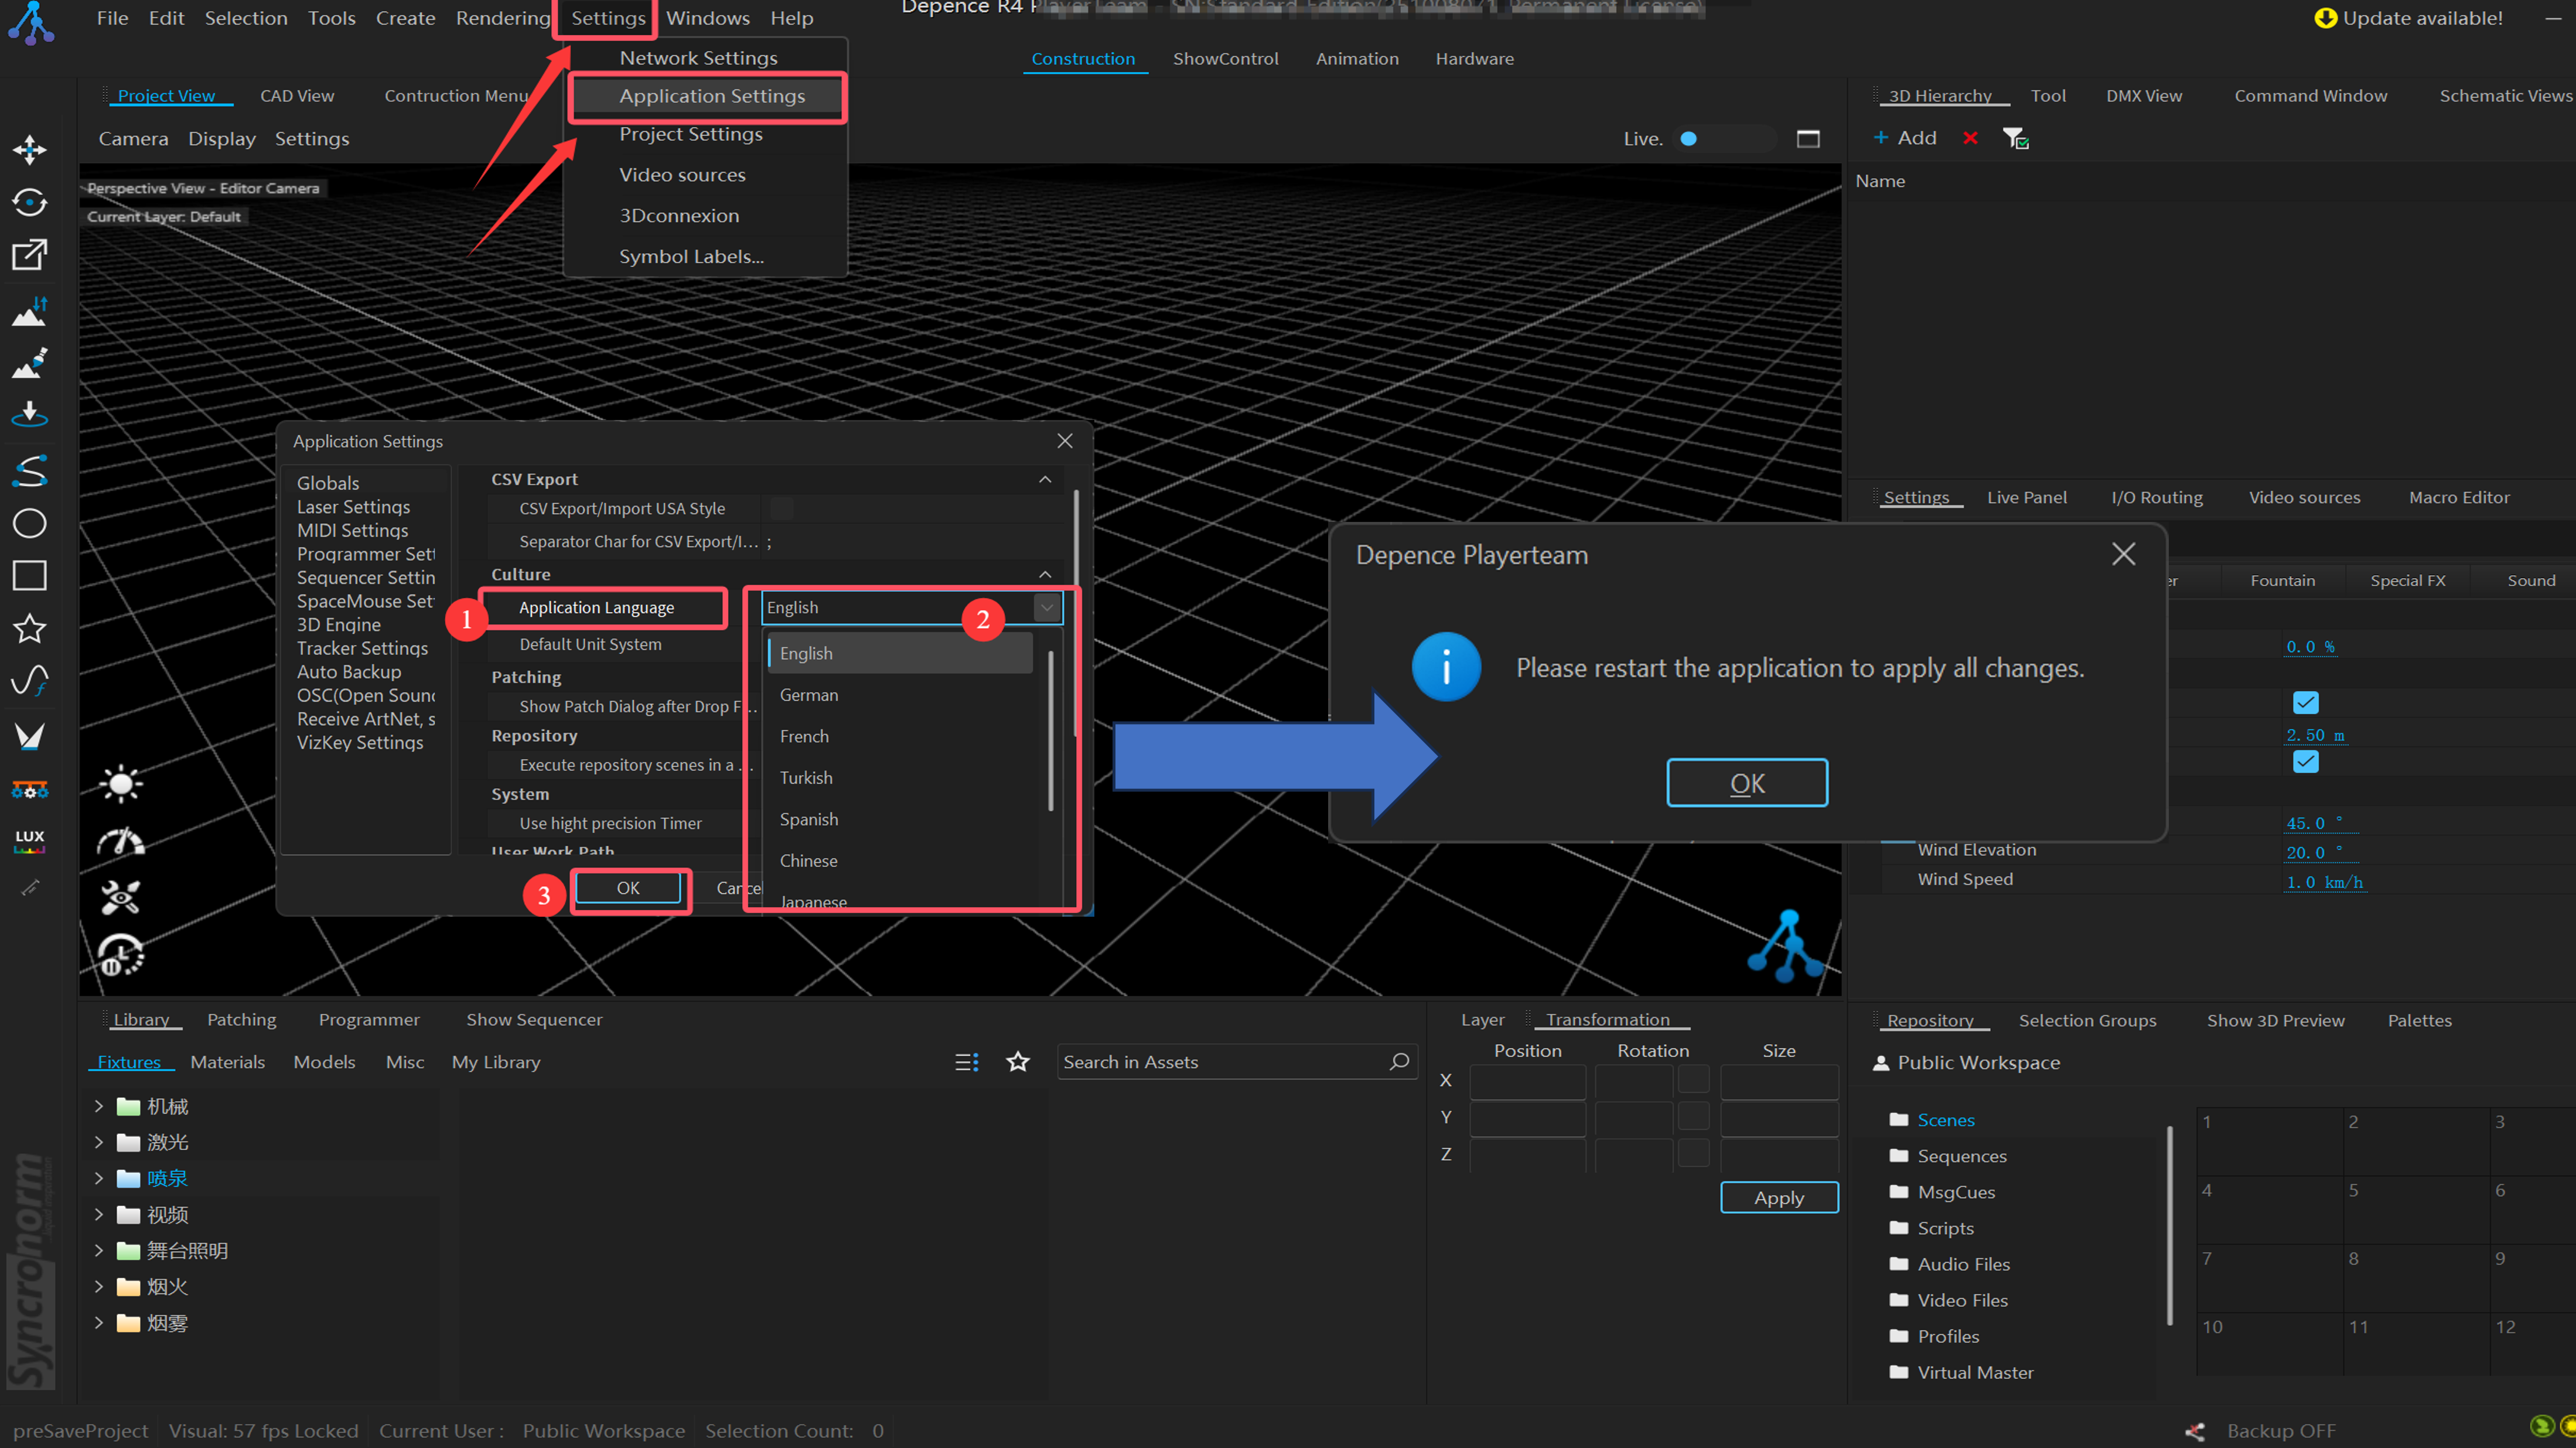
Task: Click the LUX measurement icon
Action: [29, 840]
